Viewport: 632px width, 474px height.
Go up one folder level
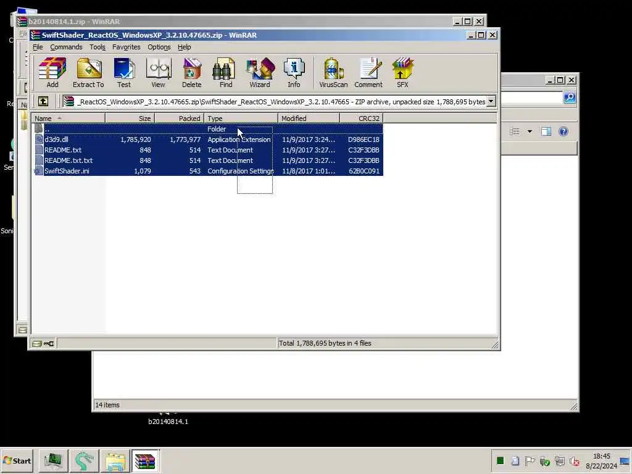pyautogui.click(x=43, y=101)
